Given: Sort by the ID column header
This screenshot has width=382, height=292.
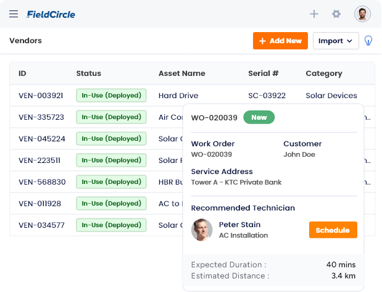Looking at the screenshot, I should [x=22, y=73].
